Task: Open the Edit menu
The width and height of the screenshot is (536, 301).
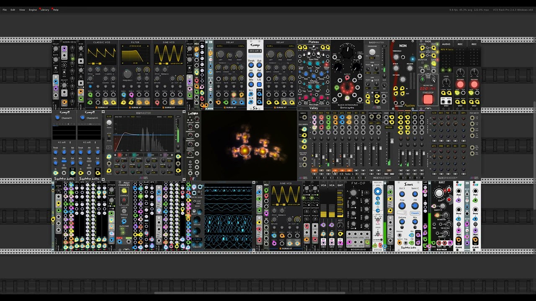Action: 13,10
